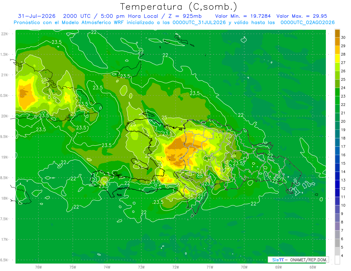Click the topmost color block above legend label 30
351x271 pixels.
coord(337,33)
